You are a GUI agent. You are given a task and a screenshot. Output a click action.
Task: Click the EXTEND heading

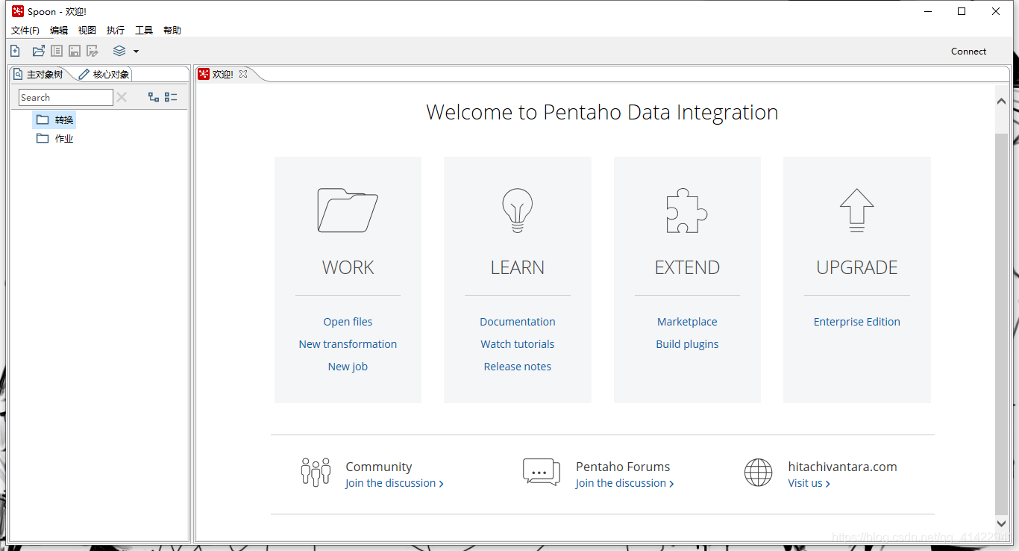pos(687,267)
